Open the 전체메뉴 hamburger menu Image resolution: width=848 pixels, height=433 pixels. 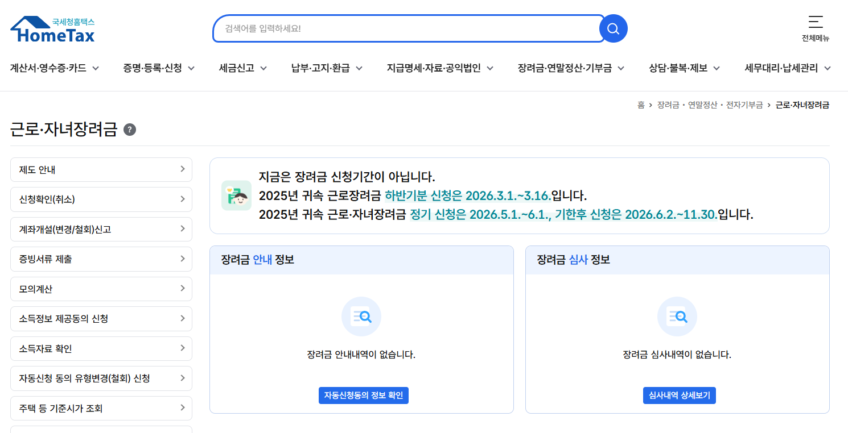816,28
